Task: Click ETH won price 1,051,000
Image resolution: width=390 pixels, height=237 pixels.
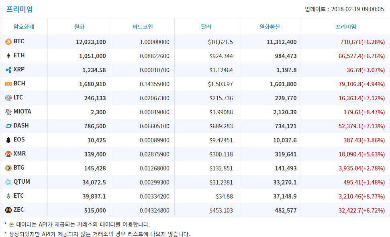Action: tap(92, 56)
